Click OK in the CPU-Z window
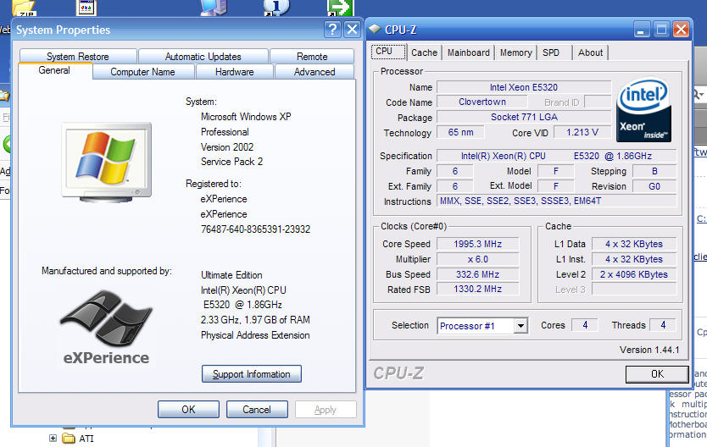Screen dimensions: 707x447 click(x=657, y=374)
